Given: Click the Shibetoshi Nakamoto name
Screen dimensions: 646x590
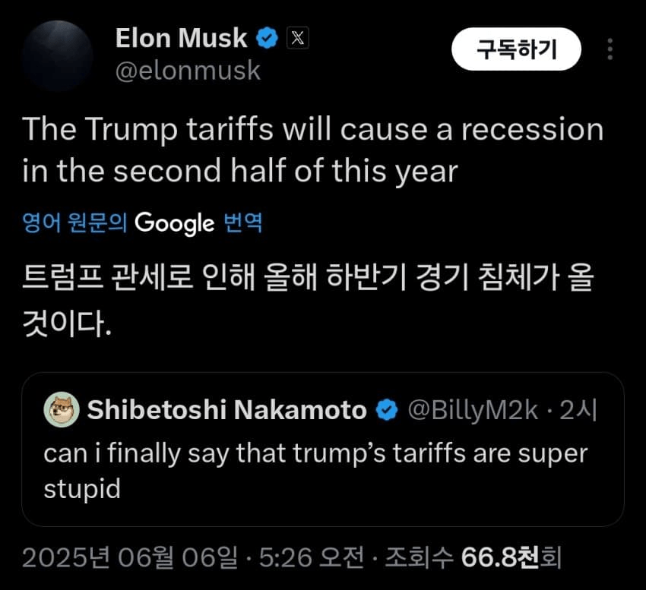Looking at the screenshot, I should 226,411.
